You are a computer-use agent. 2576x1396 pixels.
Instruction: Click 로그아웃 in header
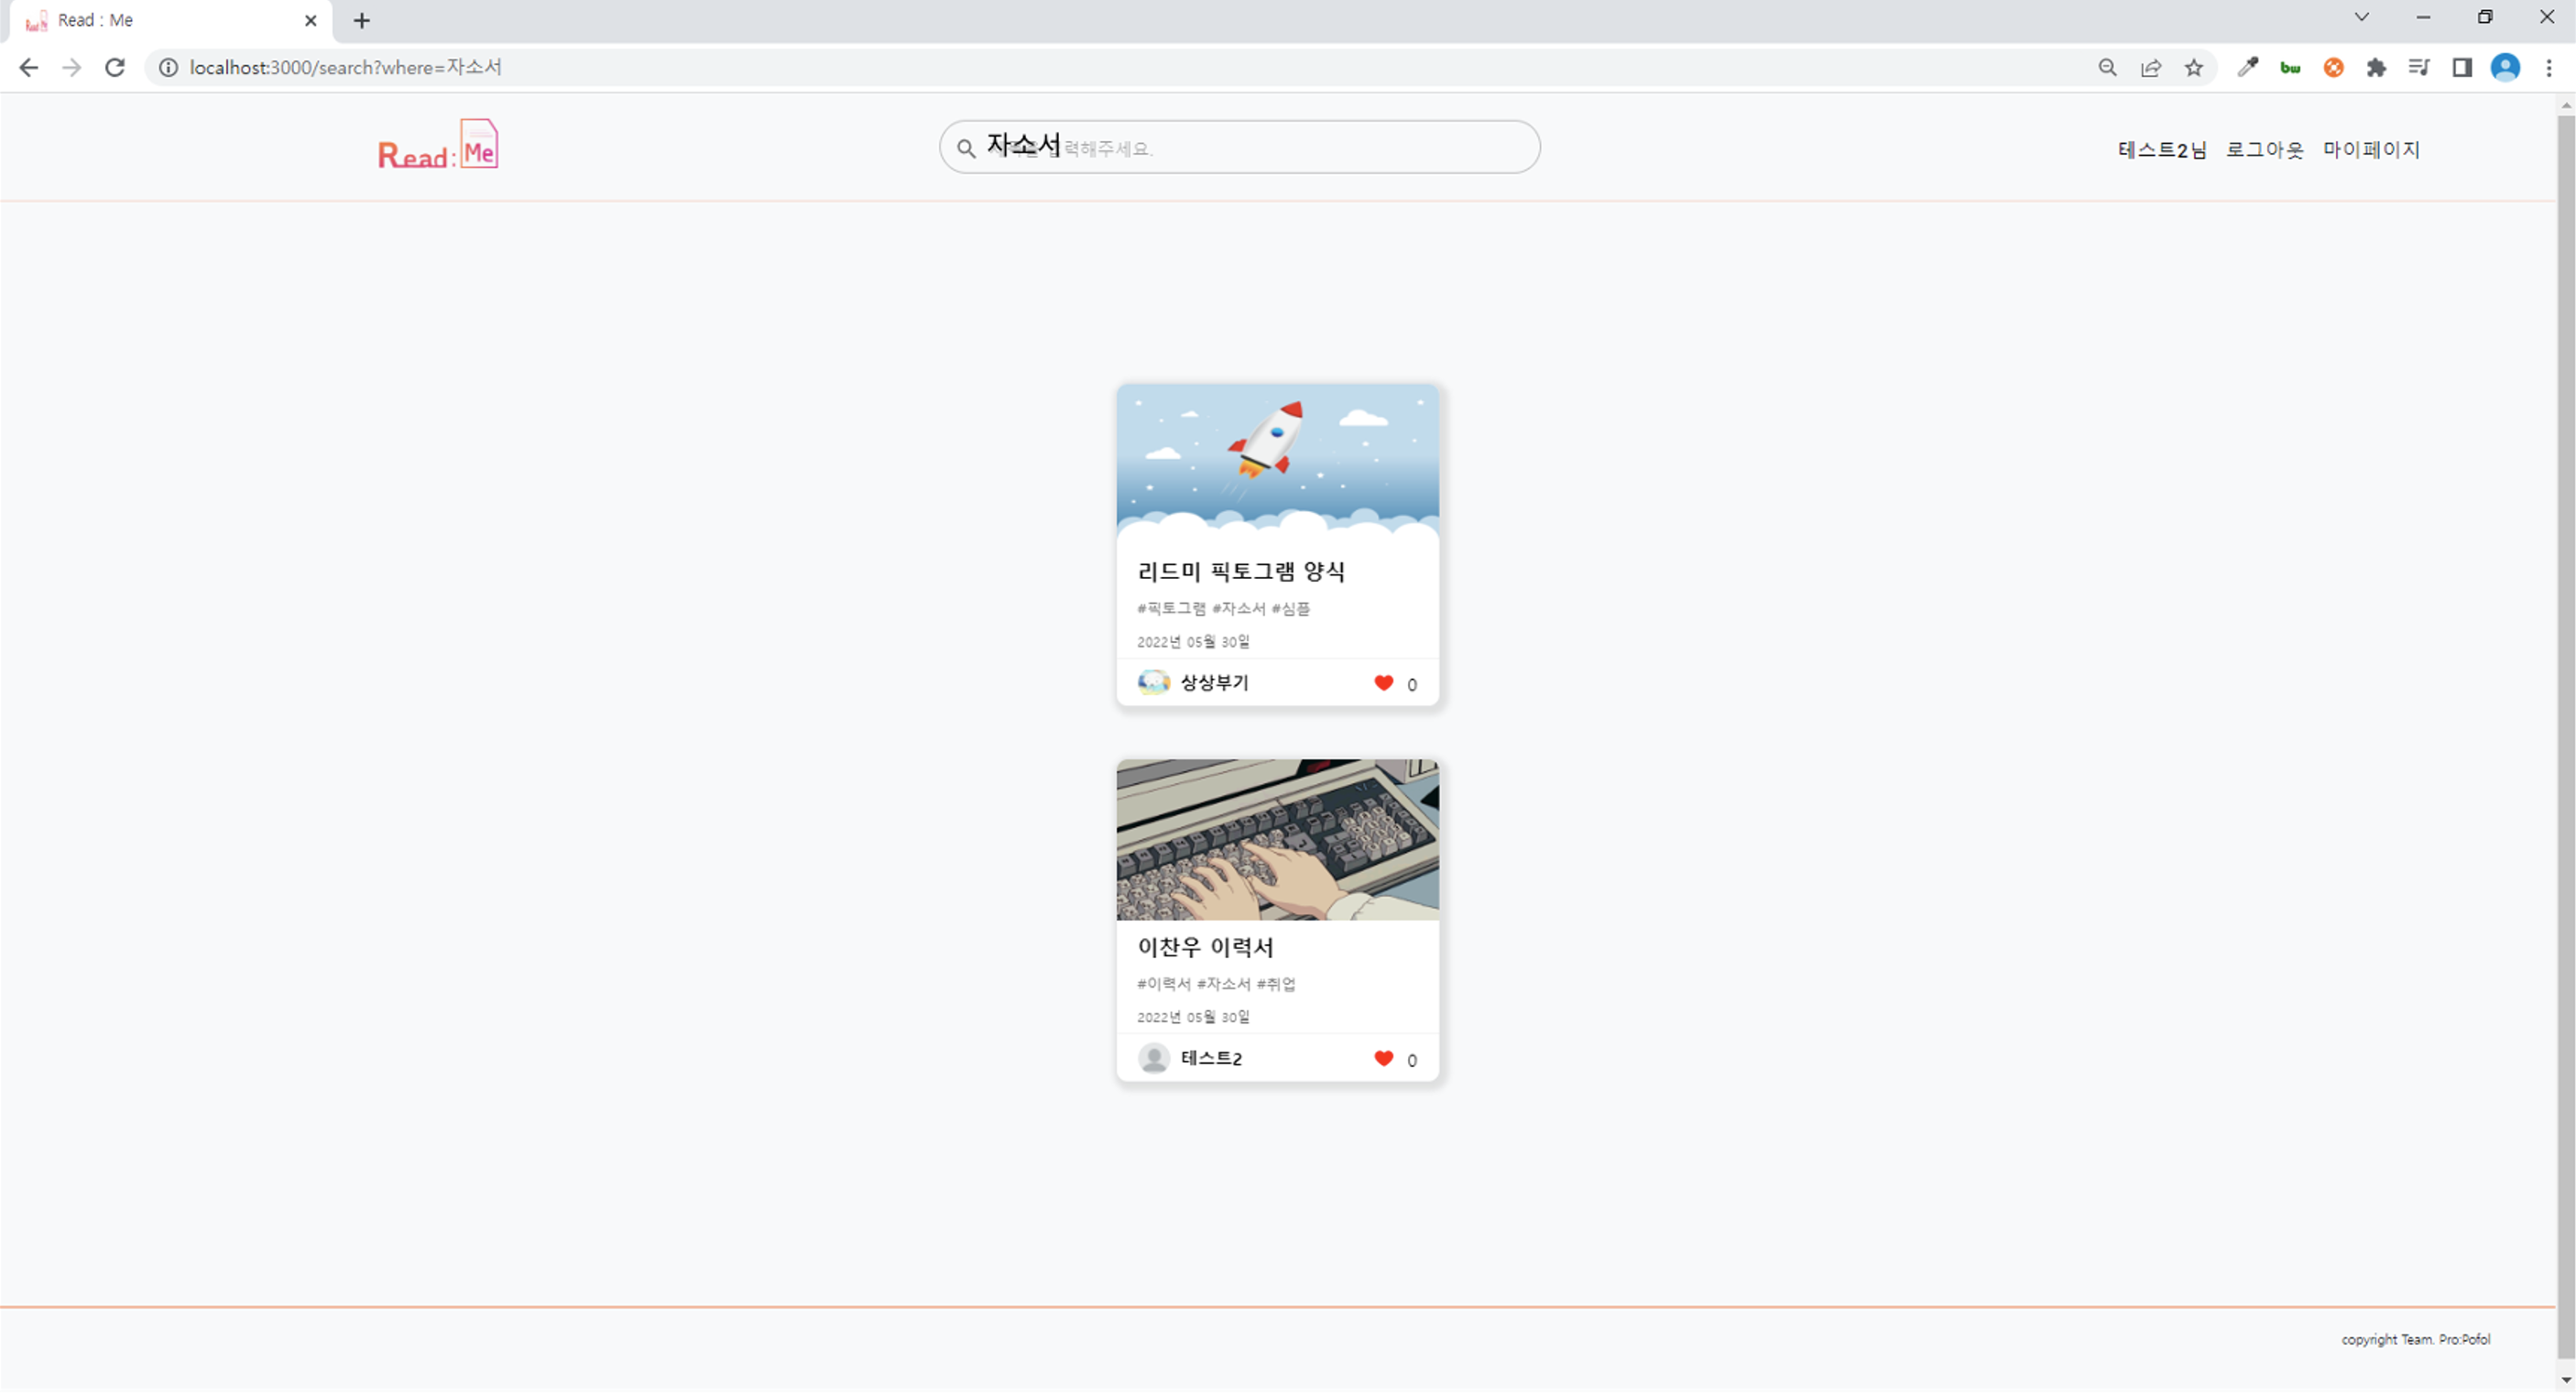click(x=2264, y=150)
